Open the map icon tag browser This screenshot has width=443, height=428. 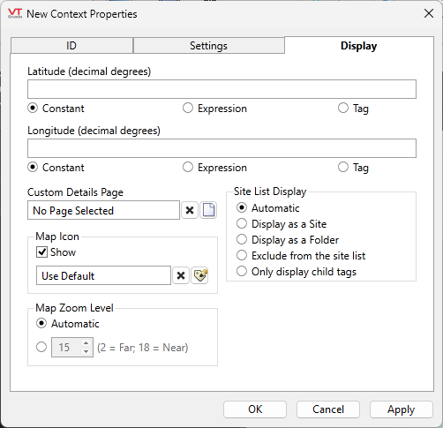pyautogui.click(x=199, y=275)
